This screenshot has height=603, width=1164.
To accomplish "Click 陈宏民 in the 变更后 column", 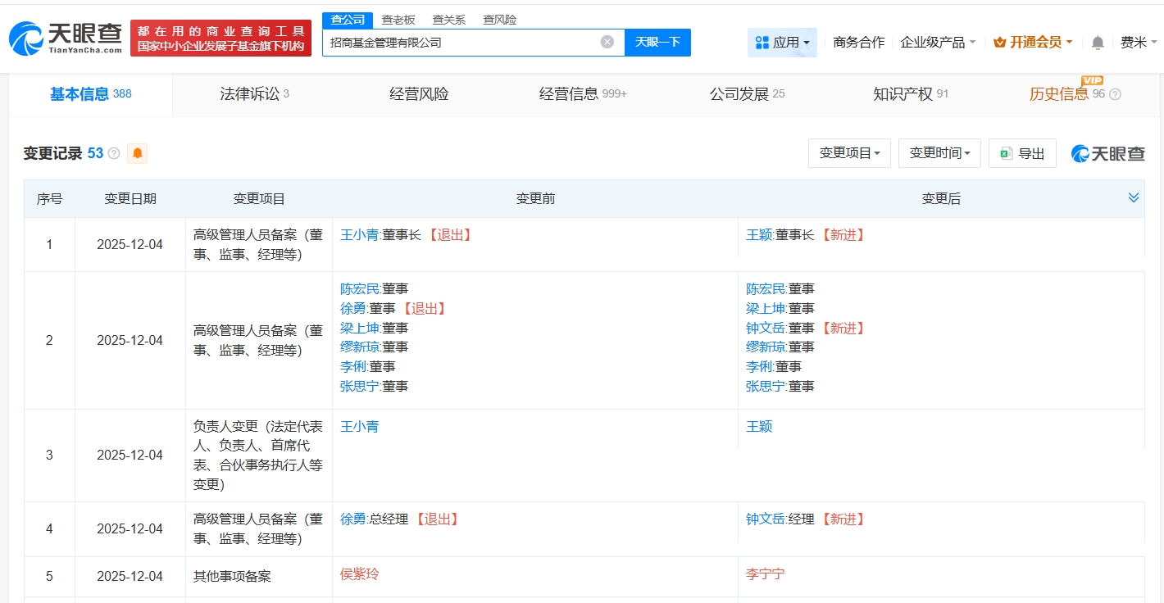I will point(766,289).
